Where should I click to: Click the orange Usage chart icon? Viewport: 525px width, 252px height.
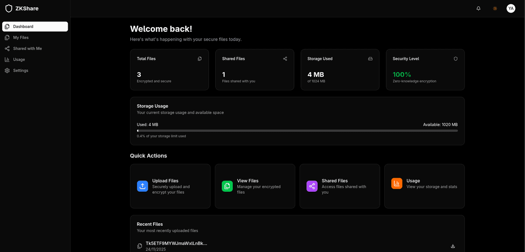[396, 183]
